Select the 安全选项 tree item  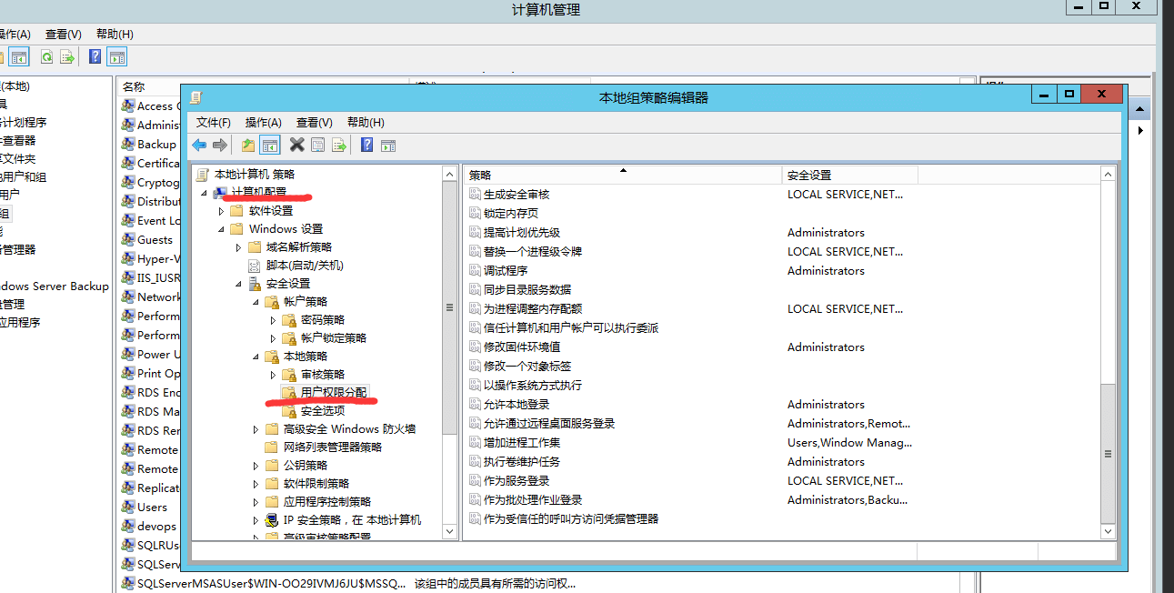(322, 411)
